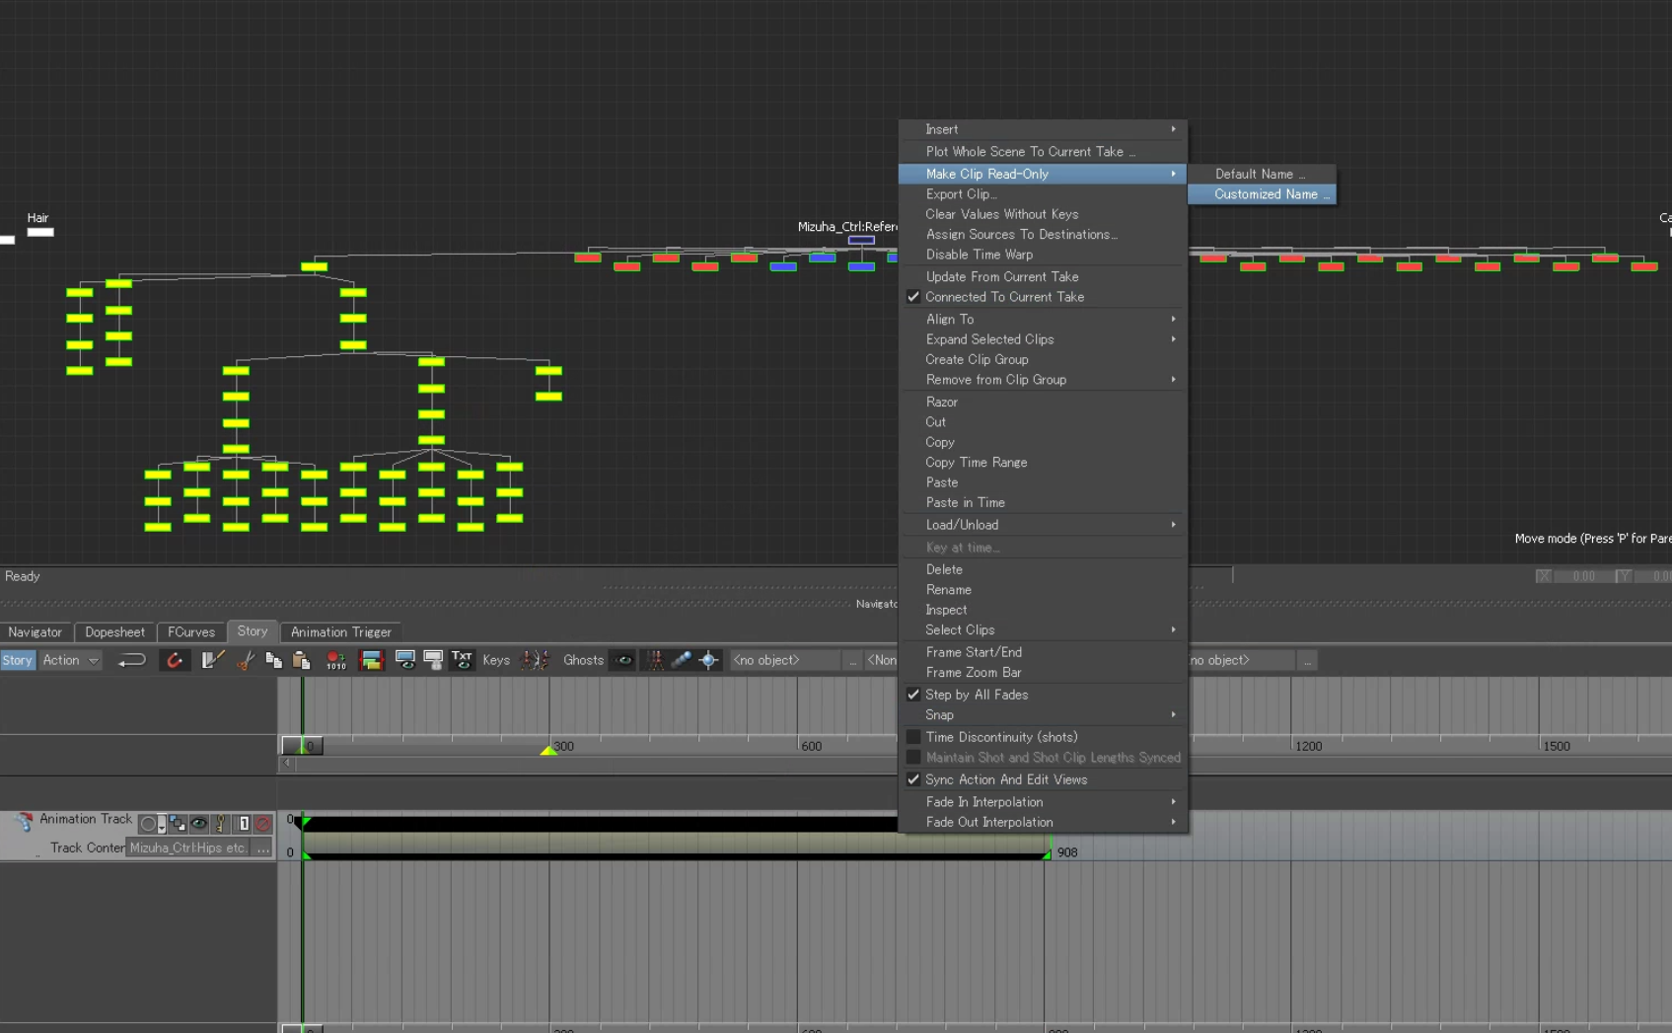The width and height of the screenshot is (1672, 1033).
Task: Choose Plot Whole Scene To Current Take
Action: point(1030,151)
